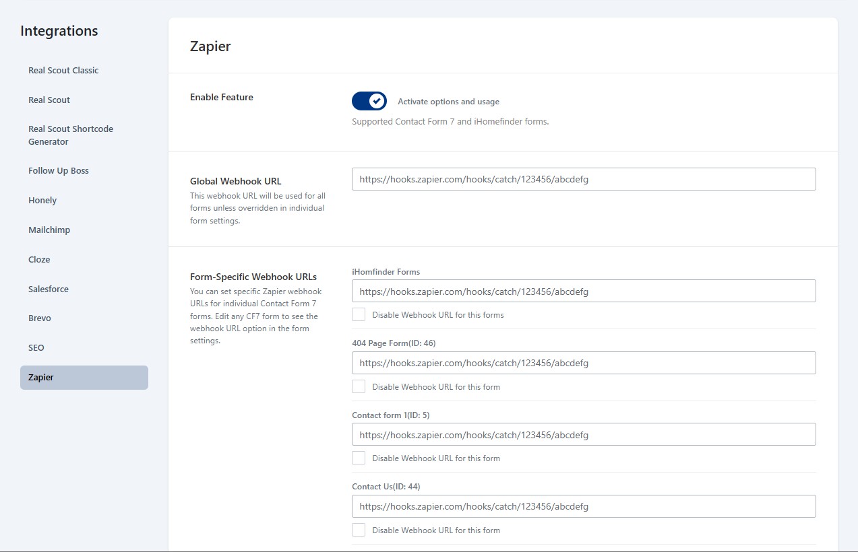Image resolution: width=858 pixels, height=552 pixels.
Task: Click the Global Webhook URL field
Action: coord(584,179)
